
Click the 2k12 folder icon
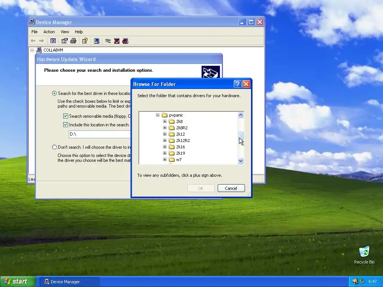[172, 134]
